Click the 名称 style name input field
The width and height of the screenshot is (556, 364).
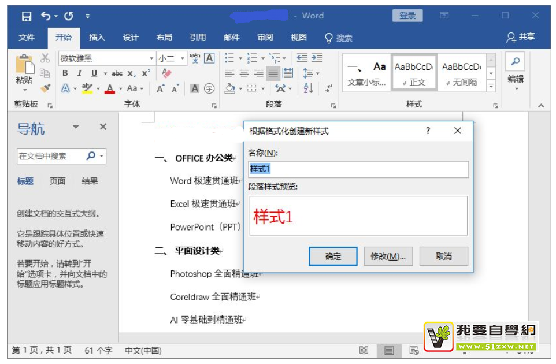click(x=358, y=169)
